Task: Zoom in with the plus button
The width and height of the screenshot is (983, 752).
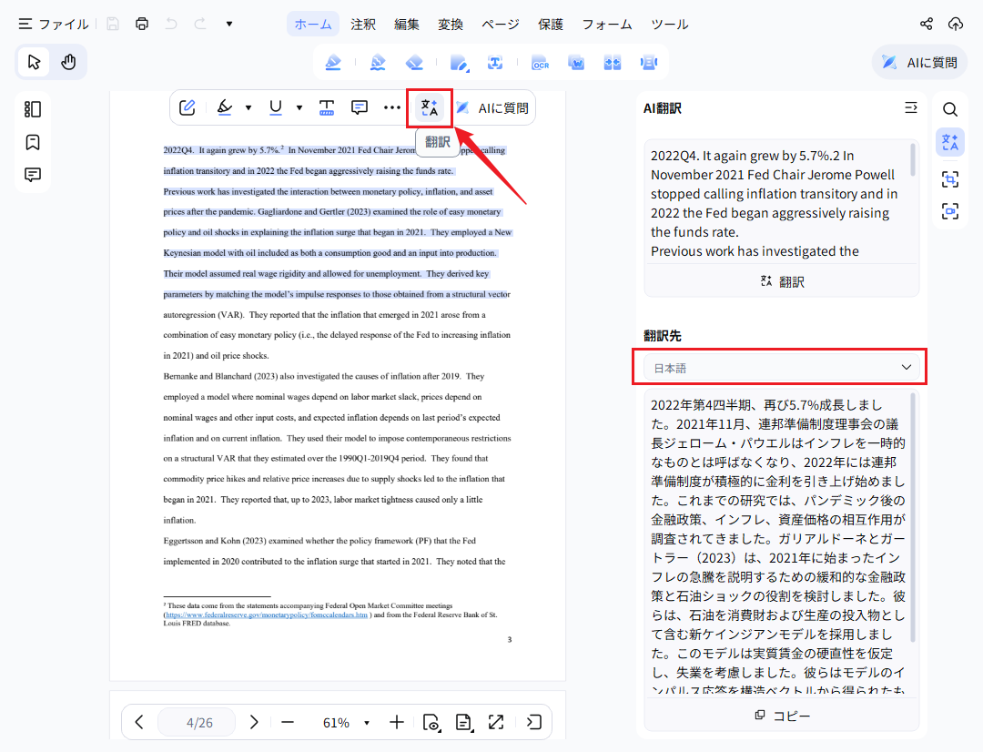Action: 397,723
